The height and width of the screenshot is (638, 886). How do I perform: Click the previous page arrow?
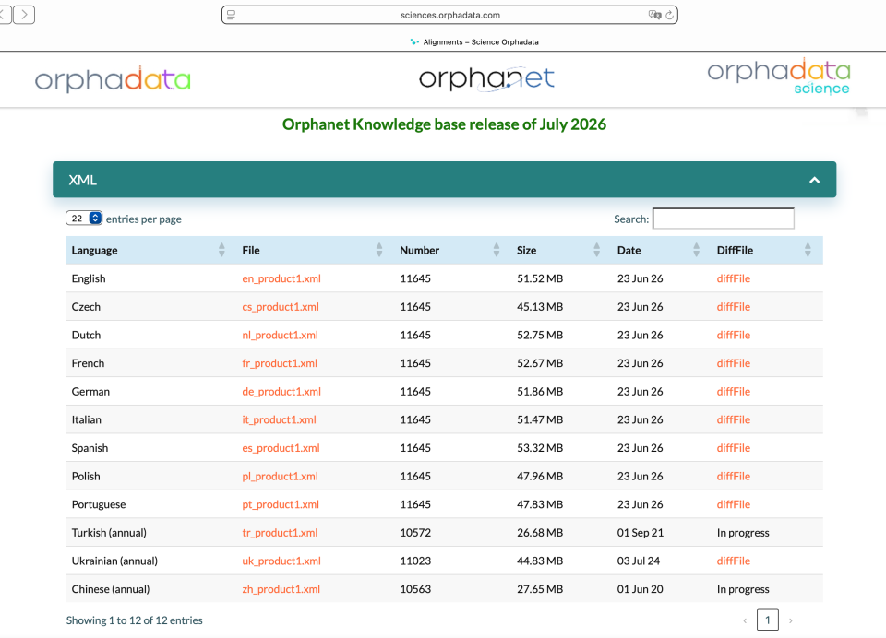point(745,620)
